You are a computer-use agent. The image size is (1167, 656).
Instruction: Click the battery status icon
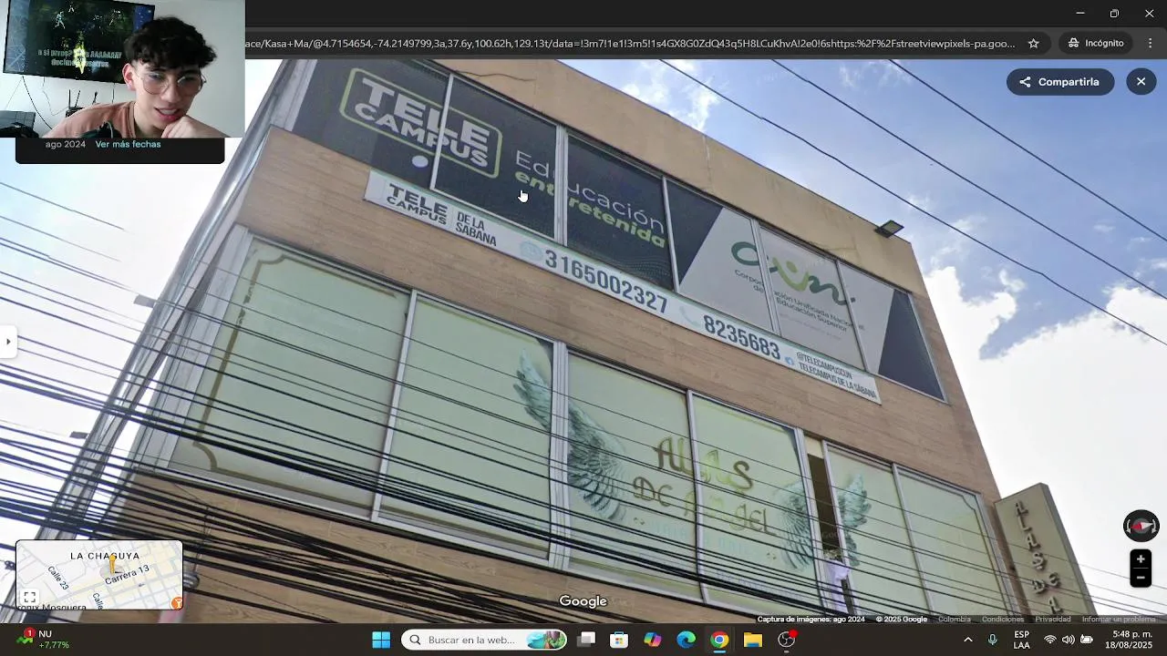click(x=1086, y=640)
